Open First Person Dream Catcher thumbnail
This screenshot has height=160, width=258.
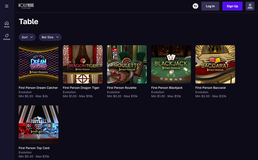coord(38,64)
